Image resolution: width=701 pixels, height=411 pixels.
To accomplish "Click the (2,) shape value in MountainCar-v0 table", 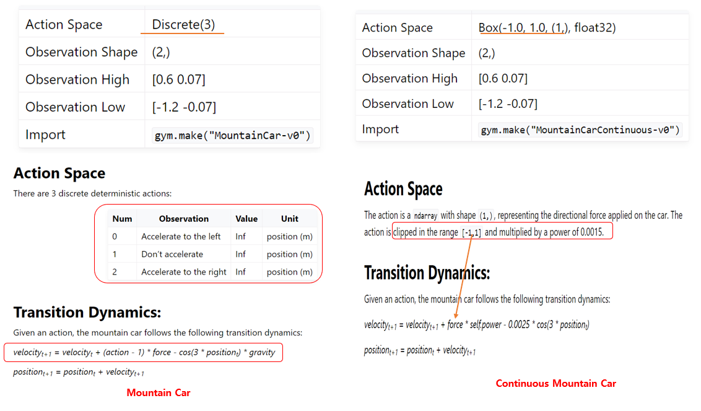I will coord(160,52).
